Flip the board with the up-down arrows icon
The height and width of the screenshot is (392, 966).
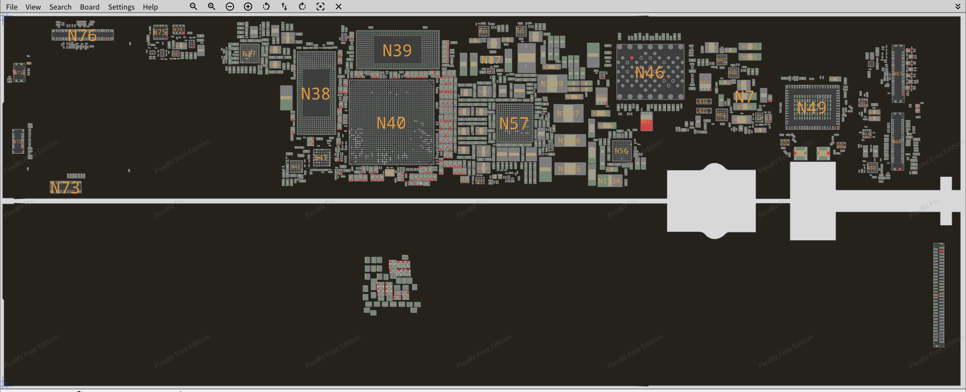(x=284, y=7)
